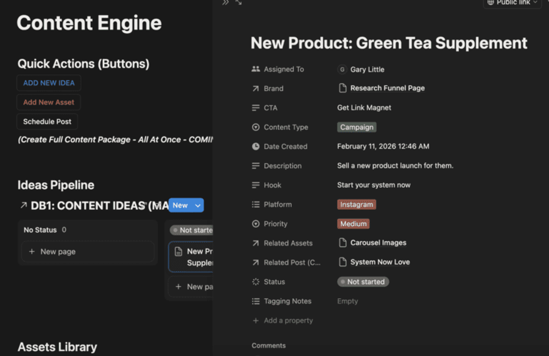Open DB1: CONTENT IDEAS database link

[99, 205]
